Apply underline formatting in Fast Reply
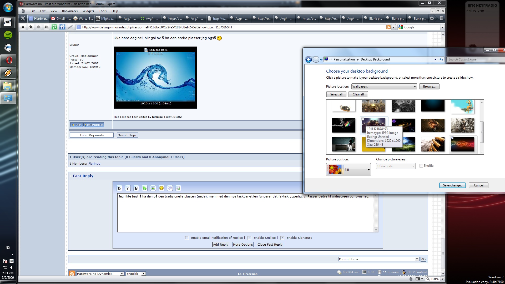The image size is (505, 284). pyautogui.click(x=136, y=188)
